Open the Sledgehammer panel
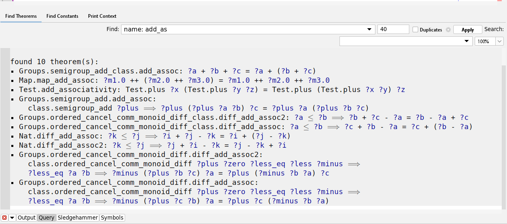 click(x=78, y=218)
